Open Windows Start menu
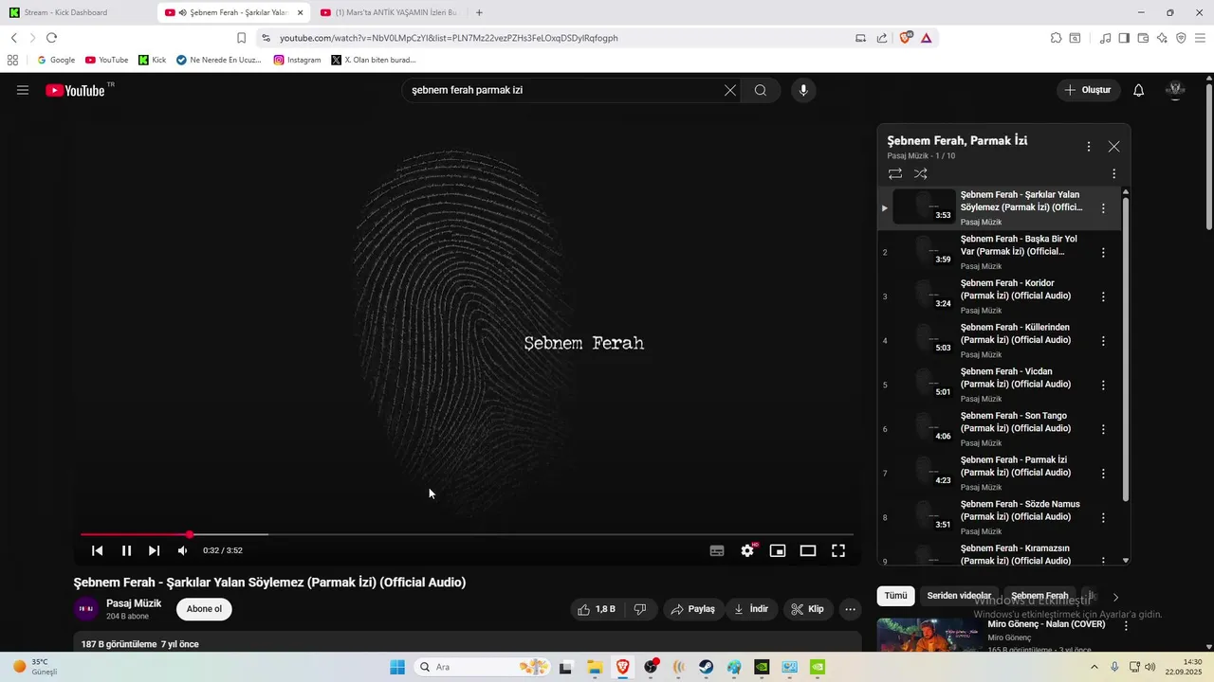 point(397,667)
